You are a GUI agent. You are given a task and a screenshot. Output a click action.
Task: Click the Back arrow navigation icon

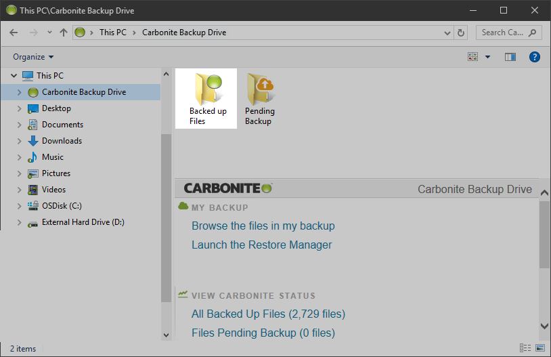(14, 33)
